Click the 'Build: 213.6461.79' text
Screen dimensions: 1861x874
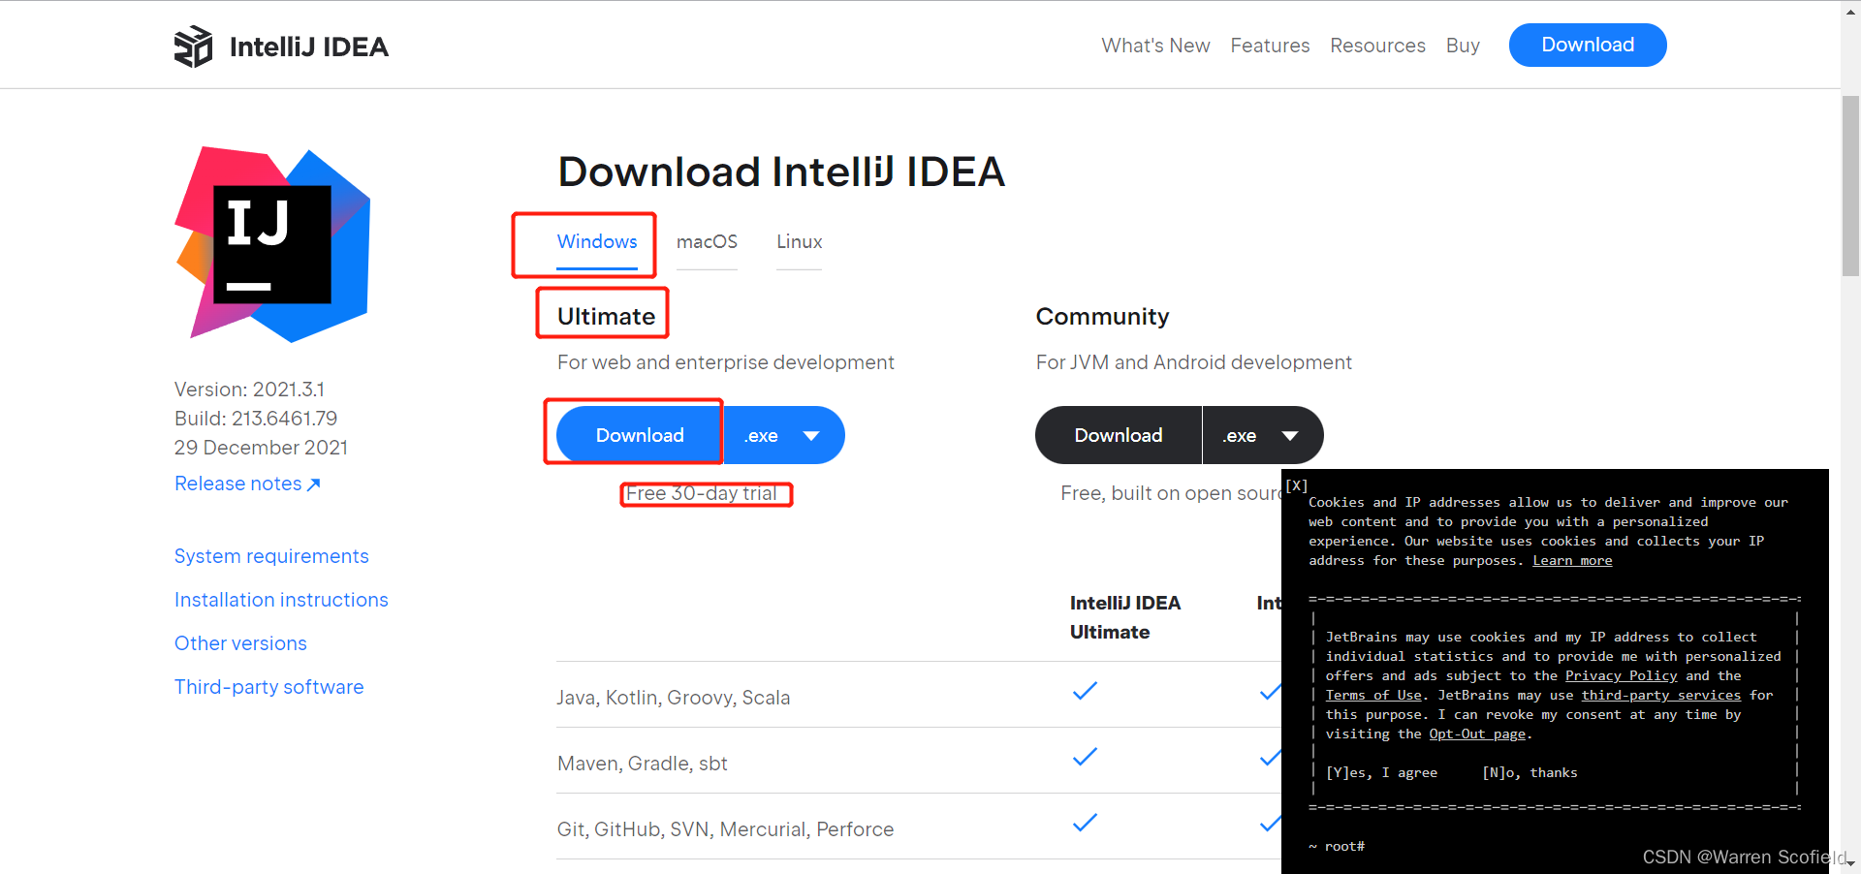[256, 419]
